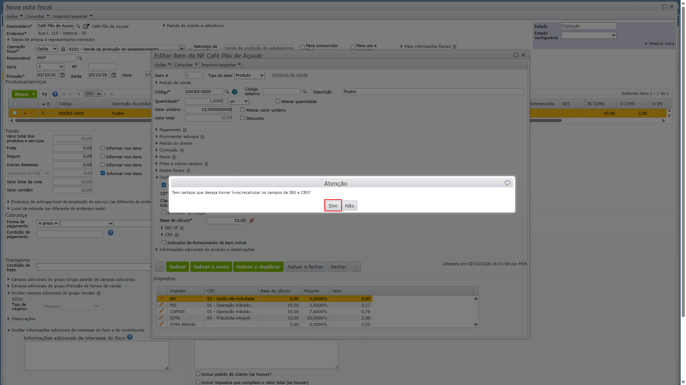The width and height of the screenshot is (686, 385).
Task: Expand the IBS UF section
Action: pos(171,228)
